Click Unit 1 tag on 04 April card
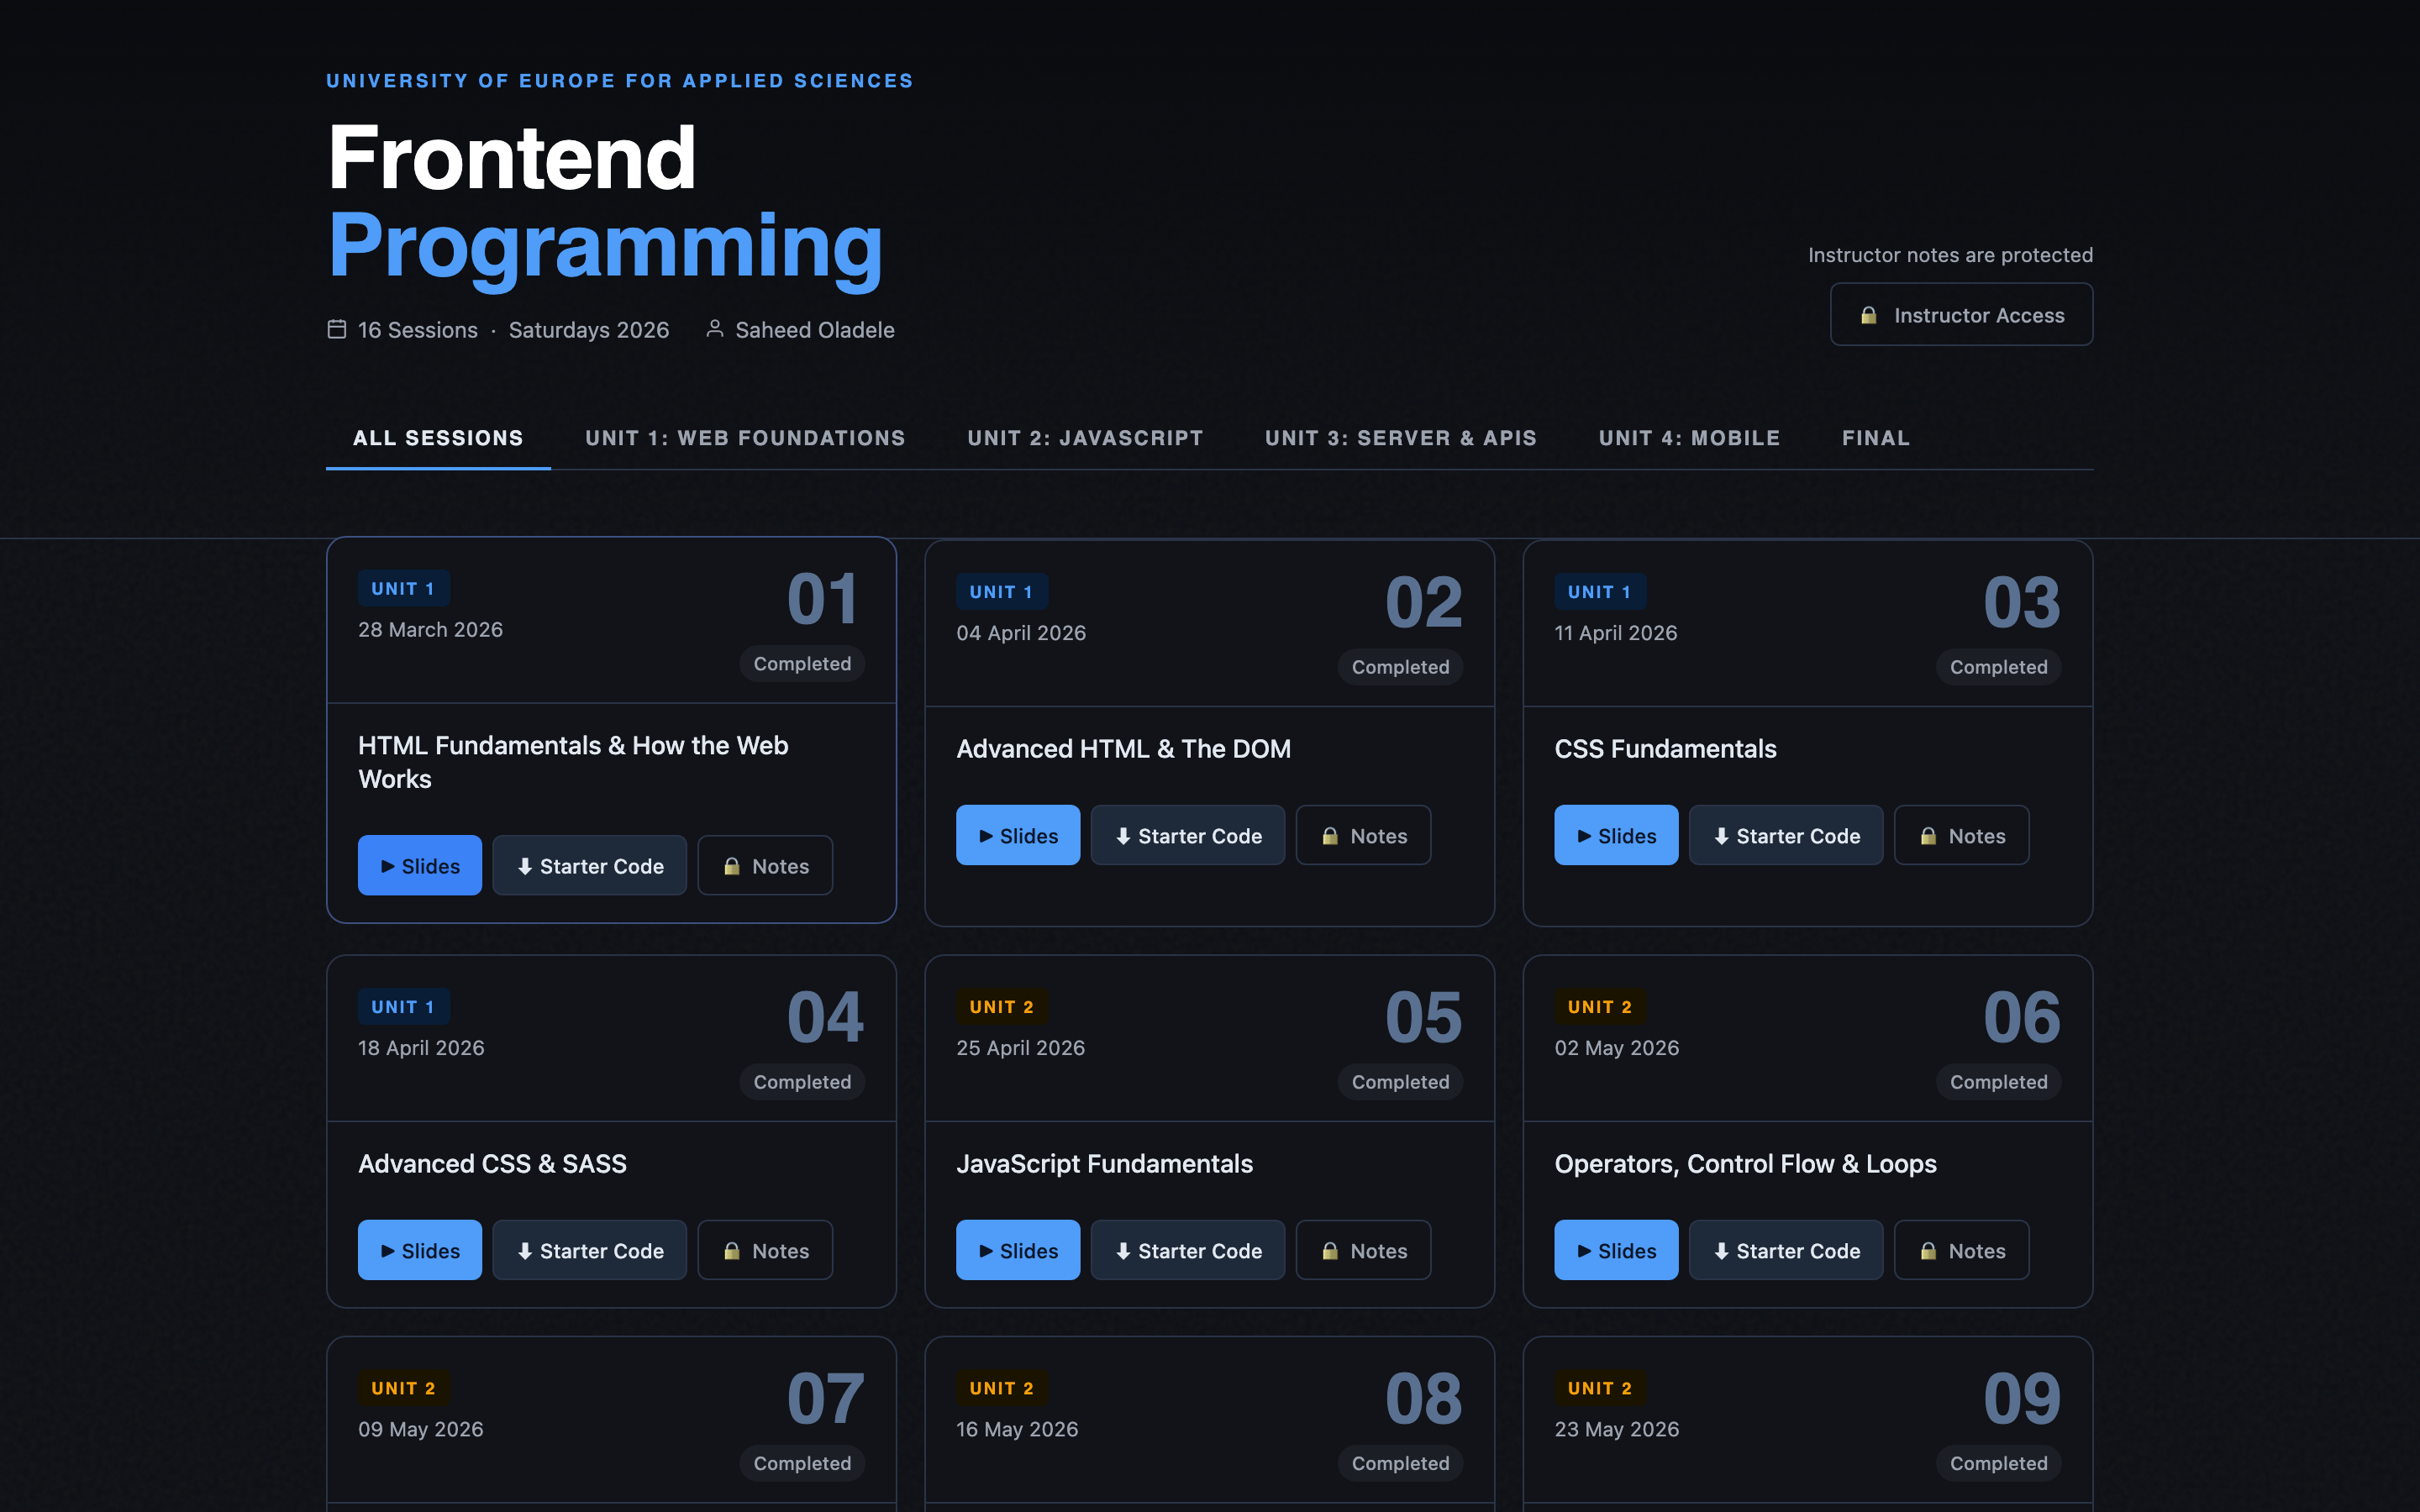This screenshot has height=1512, width=2420. coord(1001,592)
